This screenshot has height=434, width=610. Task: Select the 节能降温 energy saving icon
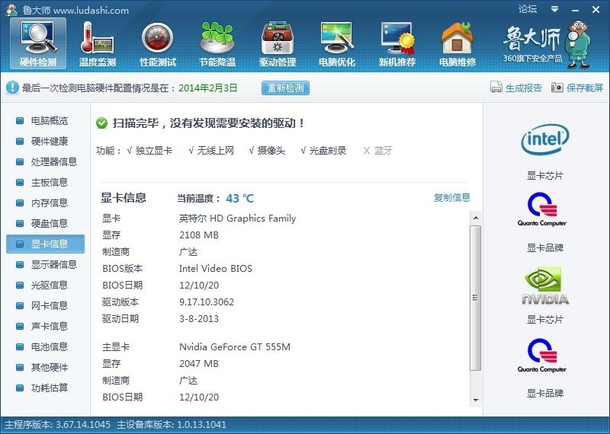[217, 43]
